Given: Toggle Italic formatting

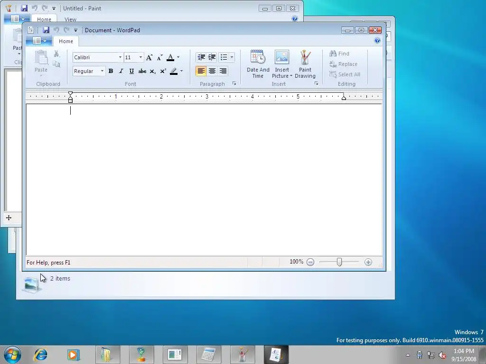Looking at the screenshot, I should (121, 71).
